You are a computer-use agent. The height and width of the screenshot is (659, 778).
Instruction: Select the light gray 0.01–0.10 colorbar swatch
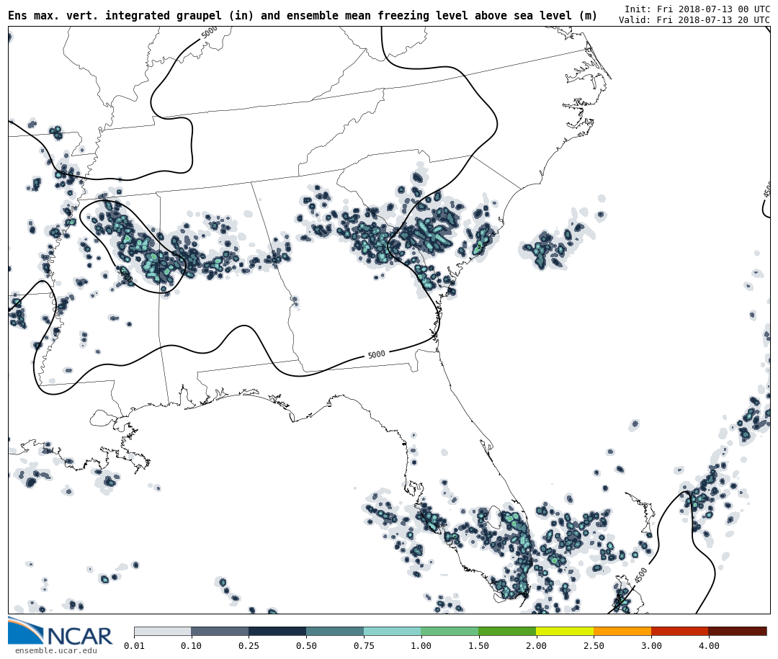(x=162, y=631)
